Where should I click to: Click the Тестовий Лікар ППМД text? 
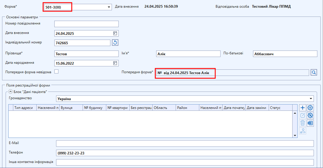tap(271, 7)
